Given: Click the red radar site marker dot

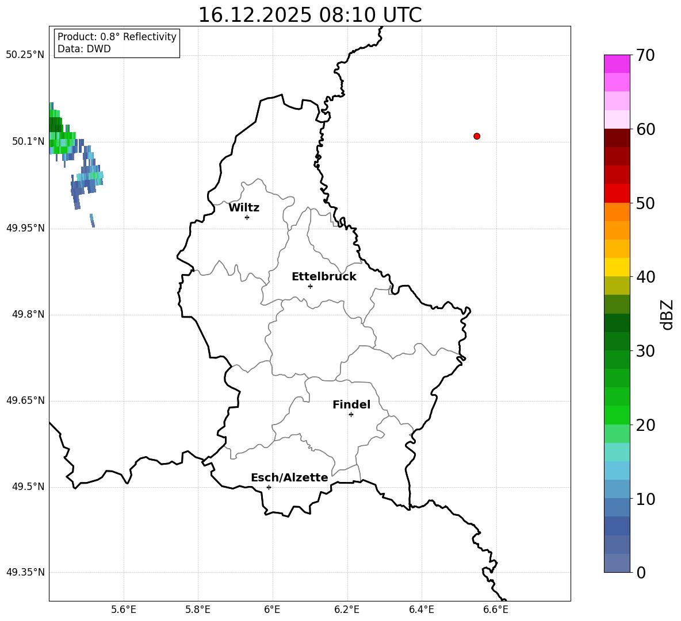Looking at the screenshot, I should 477,136.
